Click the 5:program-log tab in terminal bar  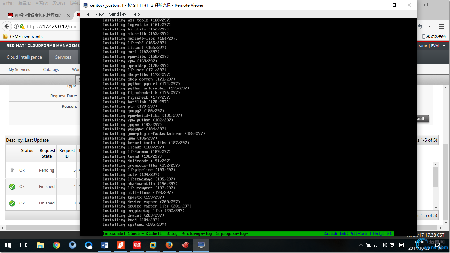pyautogui.click(x=232, y=233)
